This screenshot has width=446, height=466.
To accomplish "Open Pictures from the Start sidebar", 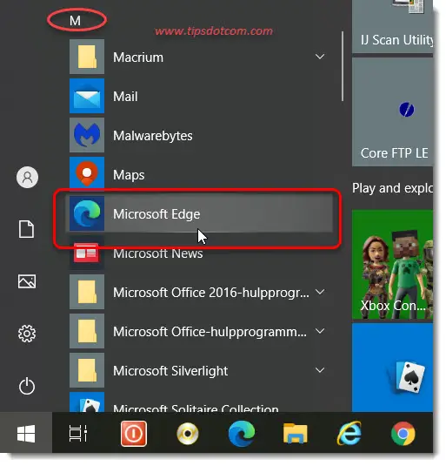I will 27,281.
